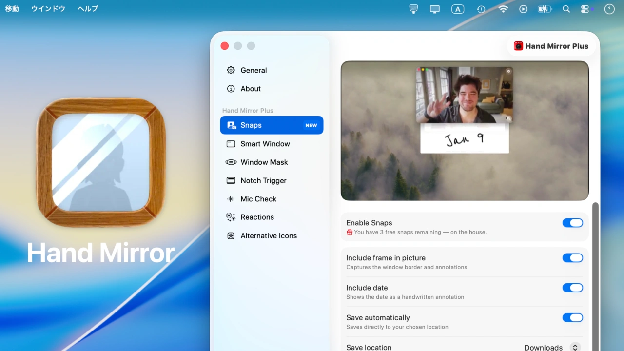Image resolution: width=624 pixels, height=351 pixels.
Task: Open Spotlight search in menu bar
Action: click(566, 9)
